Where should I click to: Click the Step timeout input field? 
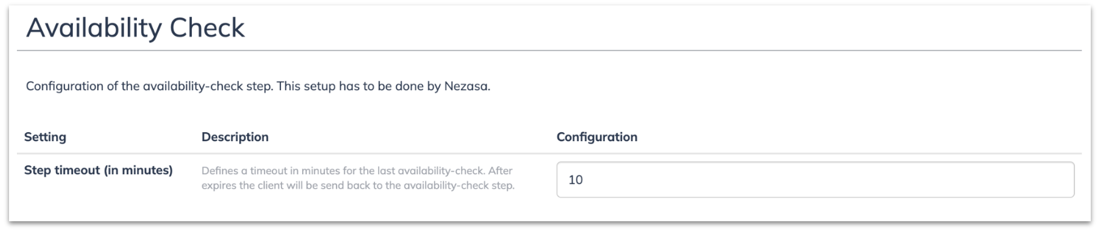pyautogui.click(x=815, y=180)
